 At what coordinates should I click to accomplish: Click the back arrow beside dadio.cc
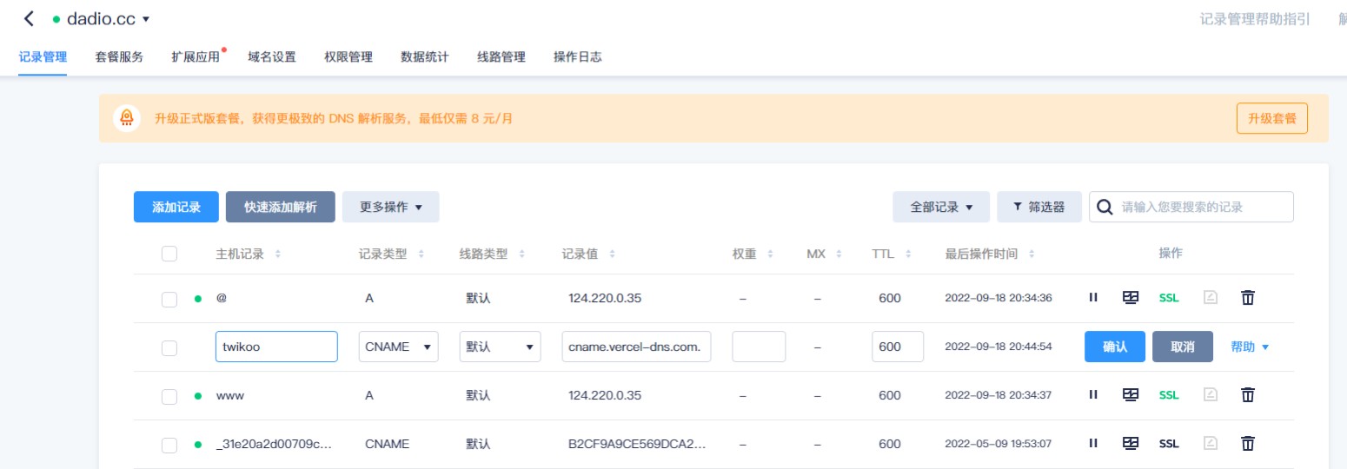click(29, 18)
